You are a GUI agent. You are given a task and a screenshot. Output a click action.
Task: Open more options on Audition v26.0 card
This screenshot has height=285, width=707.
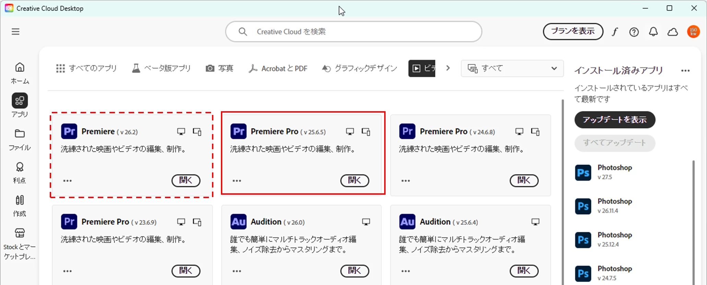point(237,271)
